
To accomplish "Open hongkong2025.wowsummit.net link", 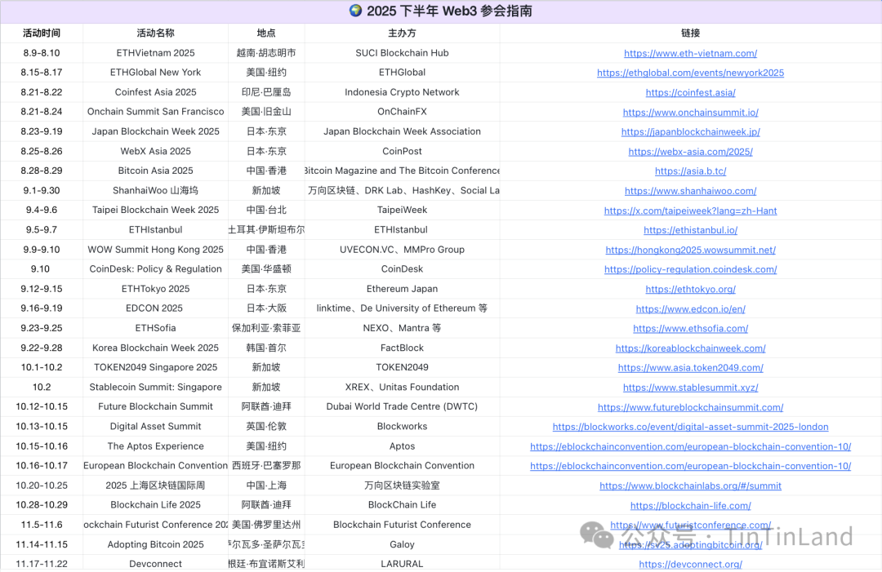I will pyautogui.click(x=690, y=250).
